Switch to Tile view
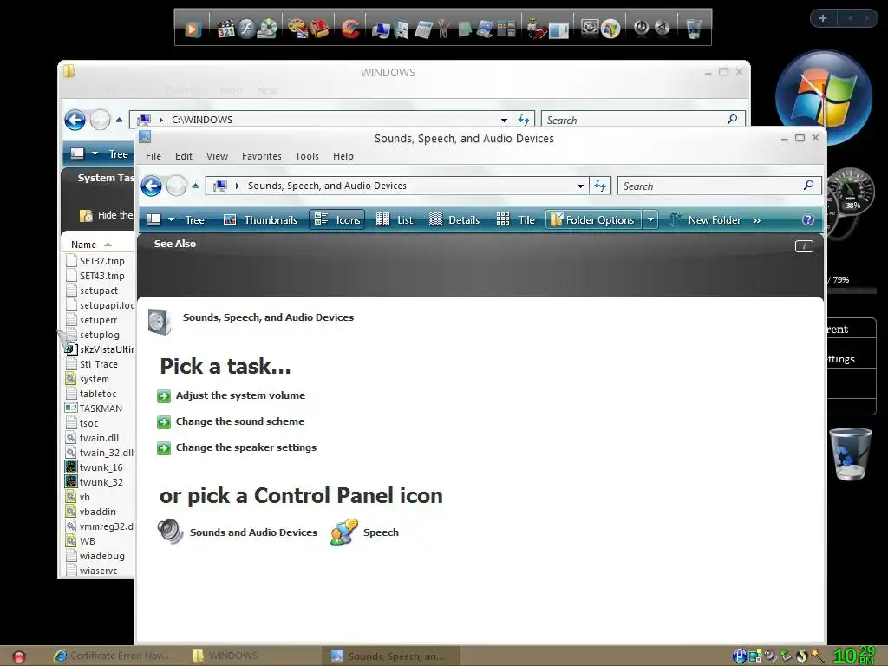 point(515,219)
